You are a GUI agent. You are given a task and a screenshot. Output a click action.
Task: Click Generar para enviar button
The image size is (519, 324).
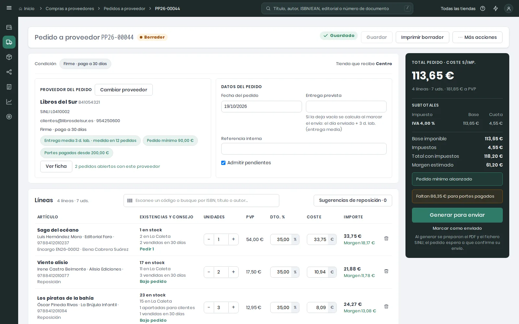(457, 215)
